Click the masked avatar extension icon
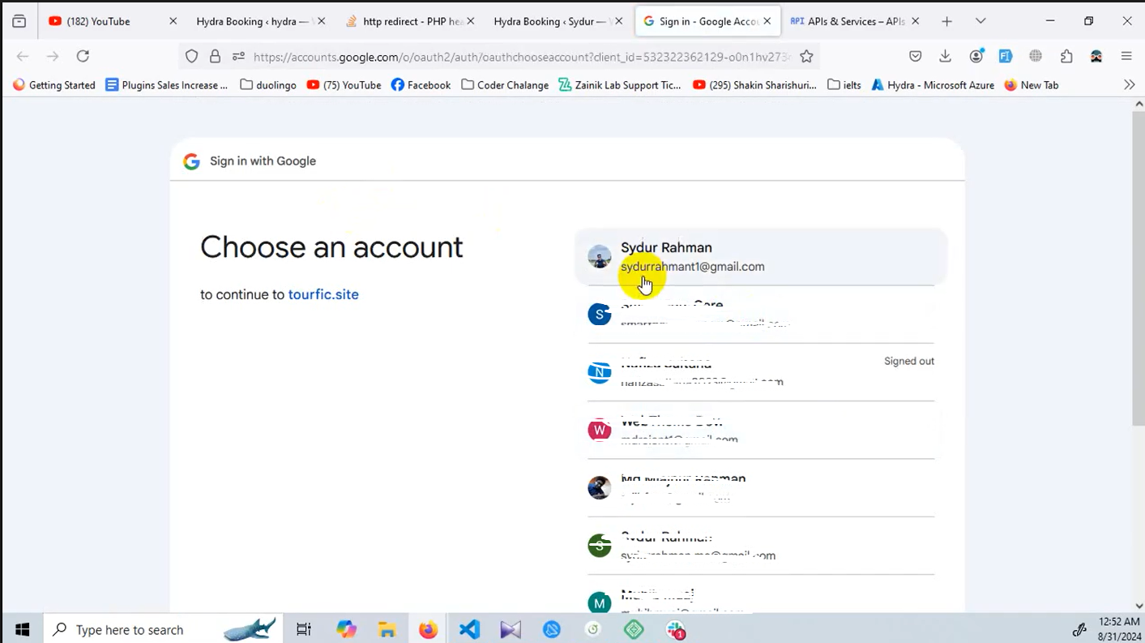The height and width of the screenshot is (643, 1145). pos(1096,56)
